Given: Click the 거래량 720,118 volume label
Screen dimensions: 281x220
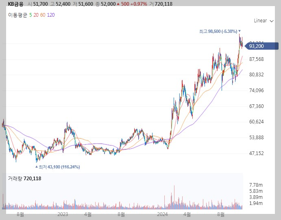Looking at the screenshot, I should tap(24, 178).
